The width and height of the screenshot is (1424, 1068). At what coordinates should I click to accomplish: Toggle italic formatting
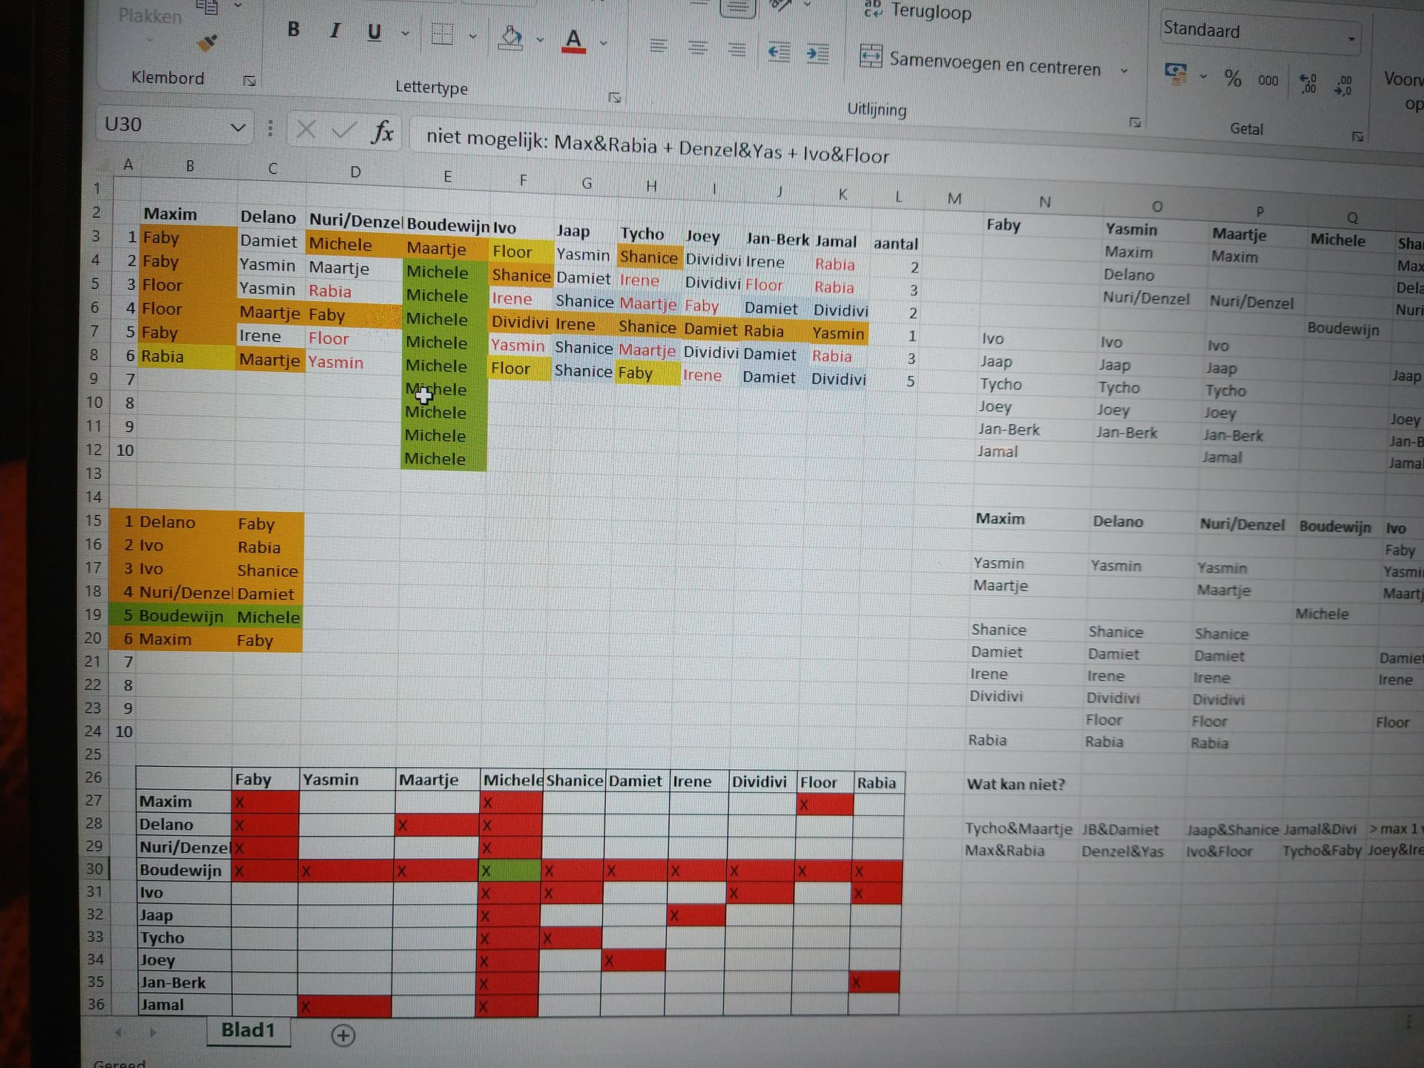click(x=335, y=30)
